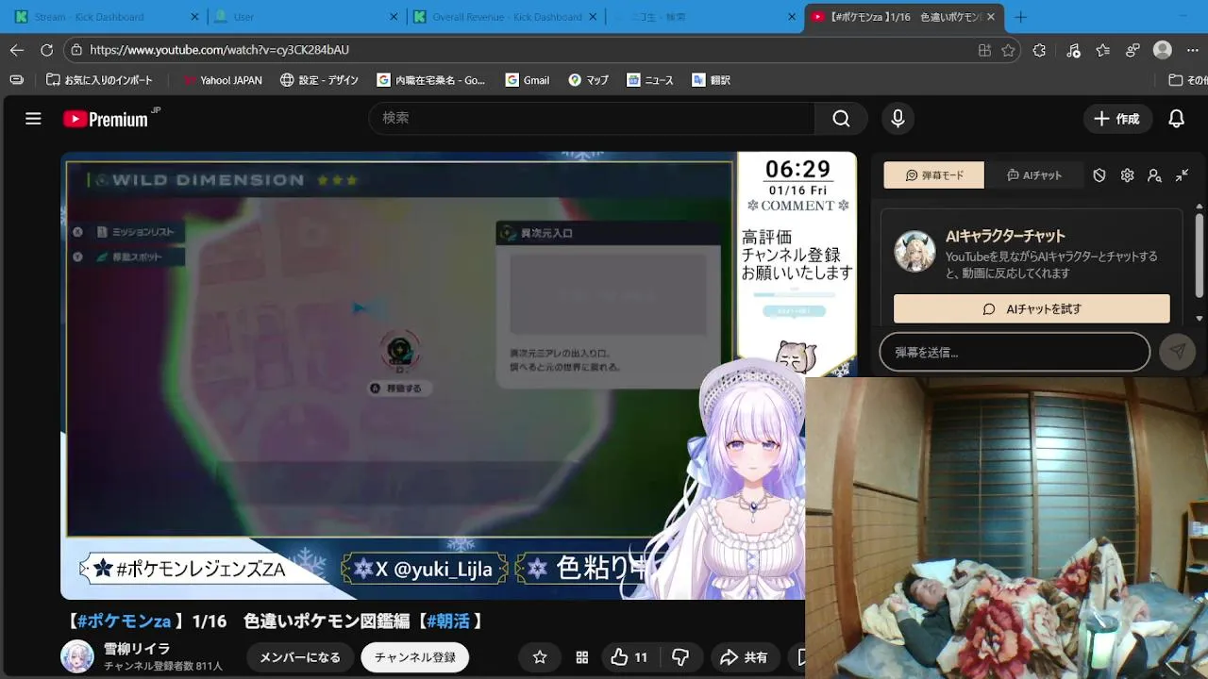Viewport: 1208px width, 679px height.
Task: Click the #朝活 hashtag in title
Action: click(448, 621)
